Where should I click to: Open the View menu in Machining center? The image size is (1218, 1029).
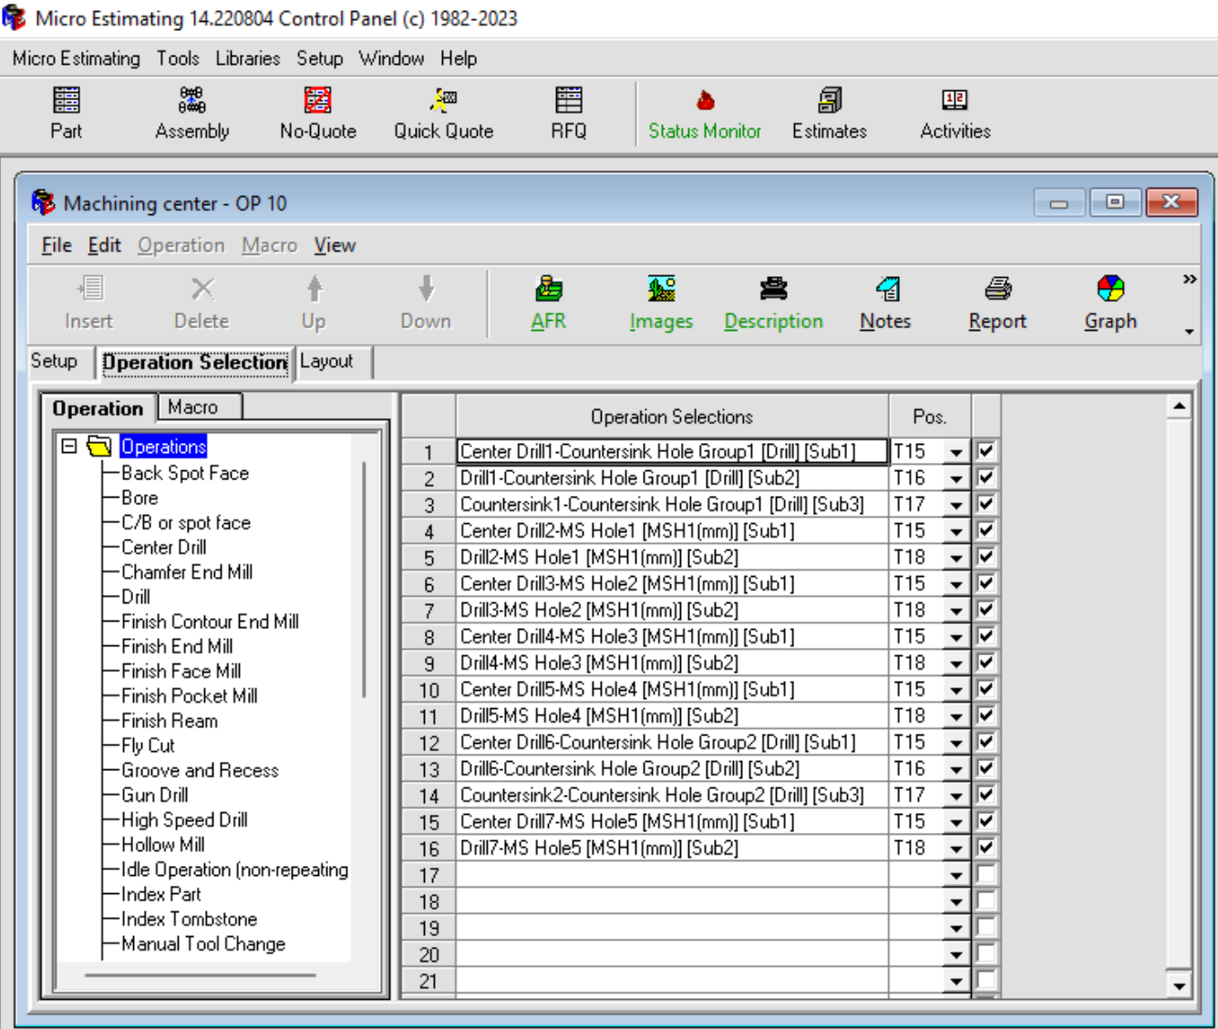(335, 245)
